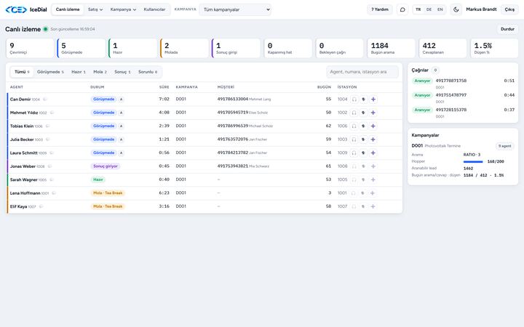Viewport: 524px width, 327px height.
Task: Click campaign D001 in Kampanyalar panel
Action: click(417, 146)
